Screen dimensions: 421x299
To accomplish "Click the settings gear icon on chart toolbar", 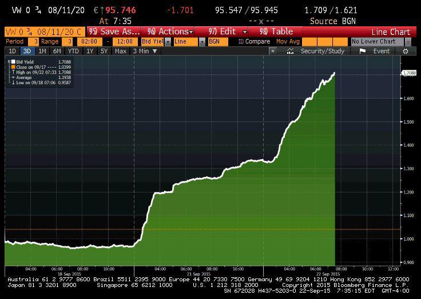I will 406,51.
